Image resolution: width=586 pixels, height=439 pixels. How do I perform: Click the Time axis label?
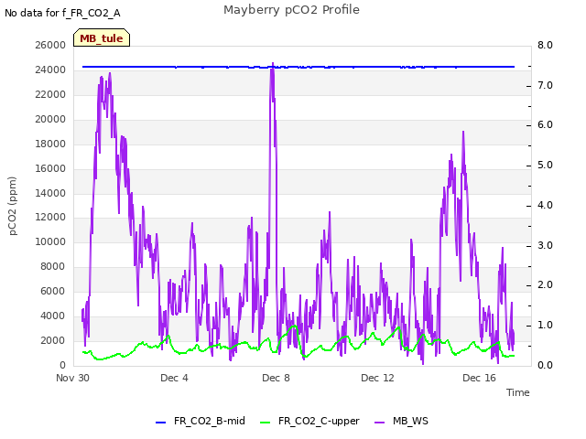pyautogui.click(x=518, y=392)
